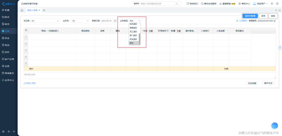Click the blue floating assistant button
This screenshot has width=282, height=136.
click(x=275, y=126)
